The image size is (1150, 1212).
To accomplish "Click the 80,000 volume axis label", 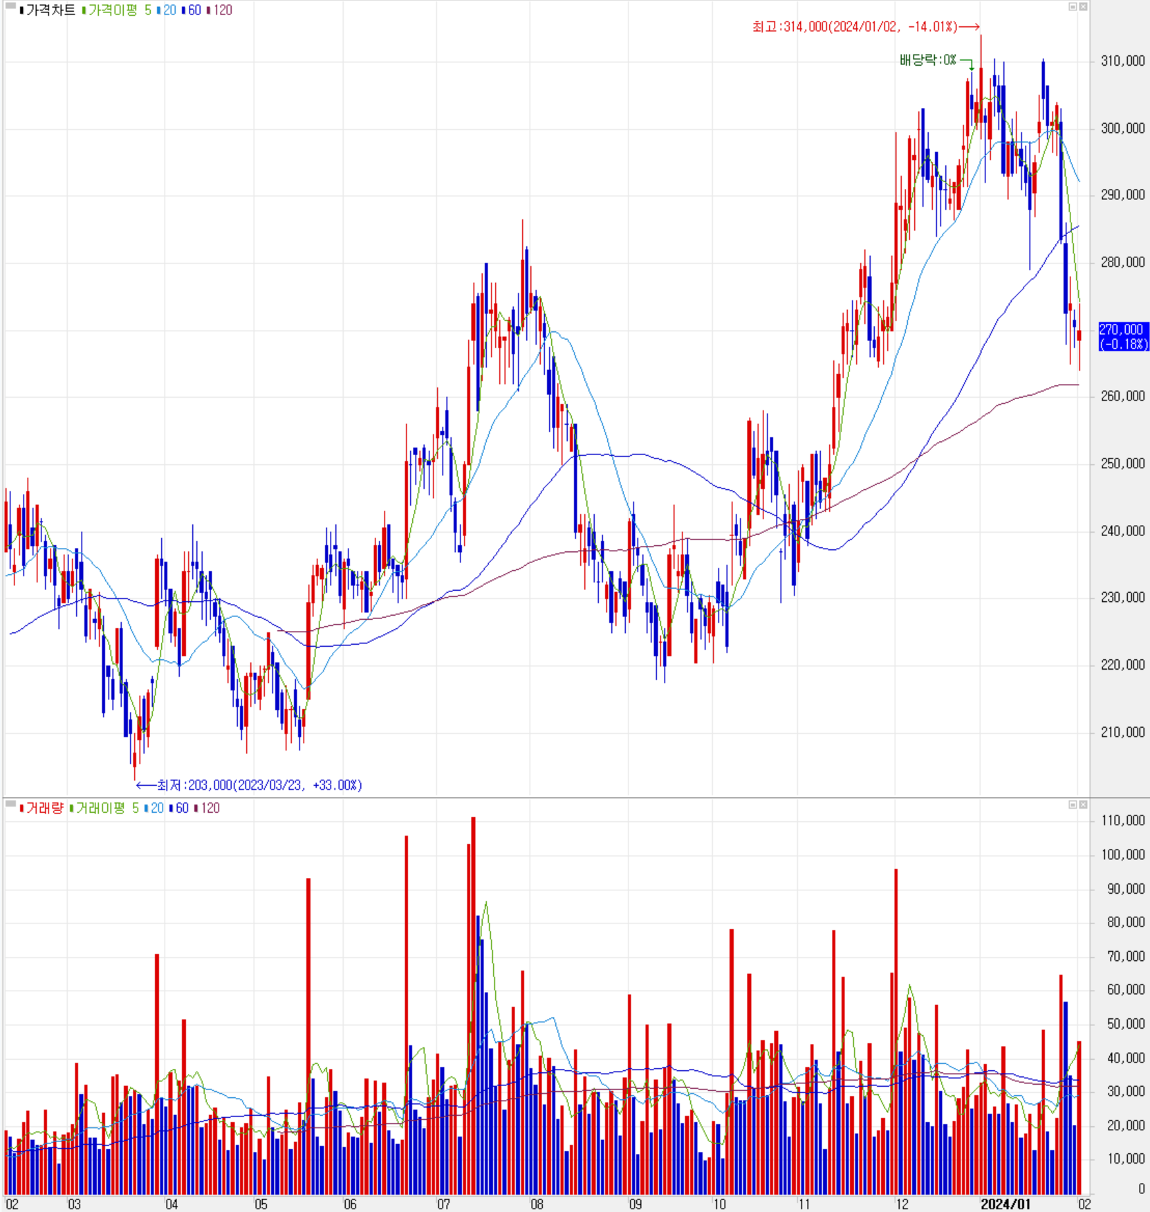I will 1126,922.
